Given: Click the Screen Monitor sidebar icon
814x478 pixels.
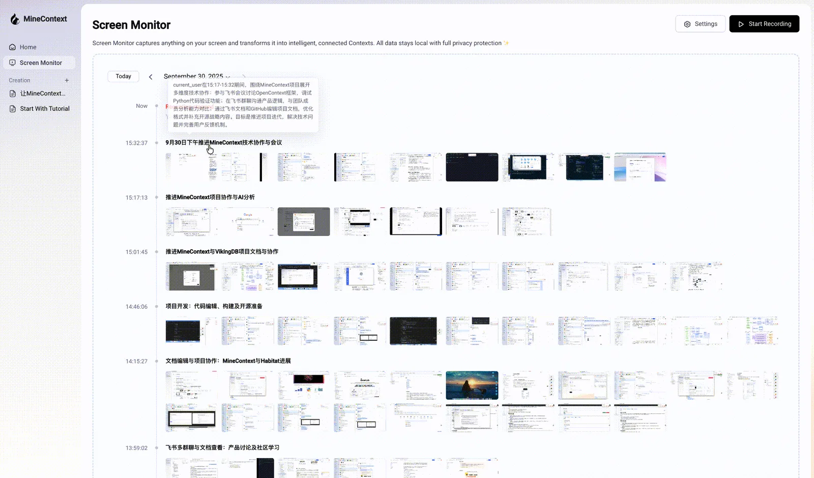Looking at the screenshot, I should tap(12, 63).
